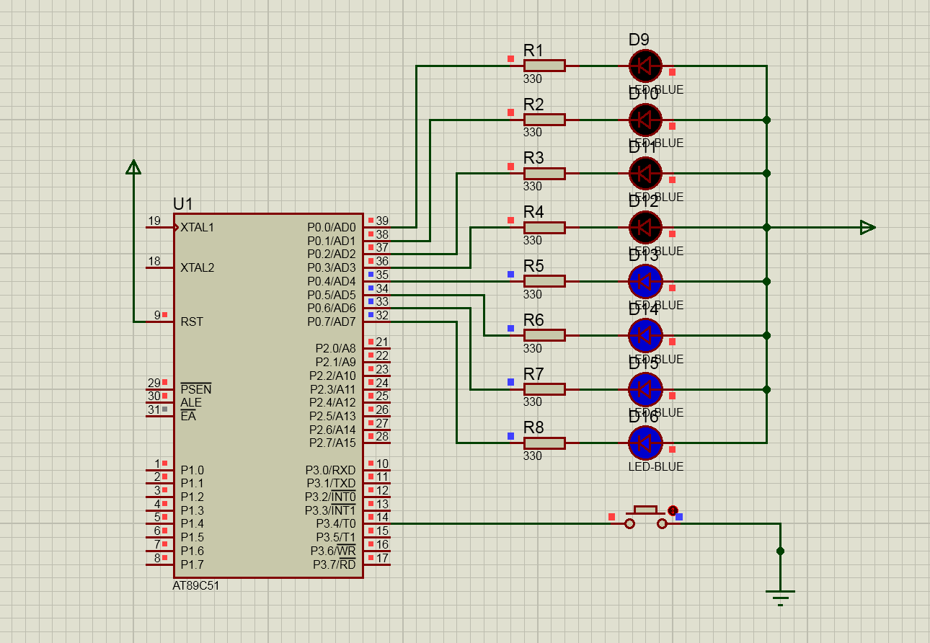This screenshot has height=643, width=930.
Task: Click the U1 reference label
Action: [183, 204]
